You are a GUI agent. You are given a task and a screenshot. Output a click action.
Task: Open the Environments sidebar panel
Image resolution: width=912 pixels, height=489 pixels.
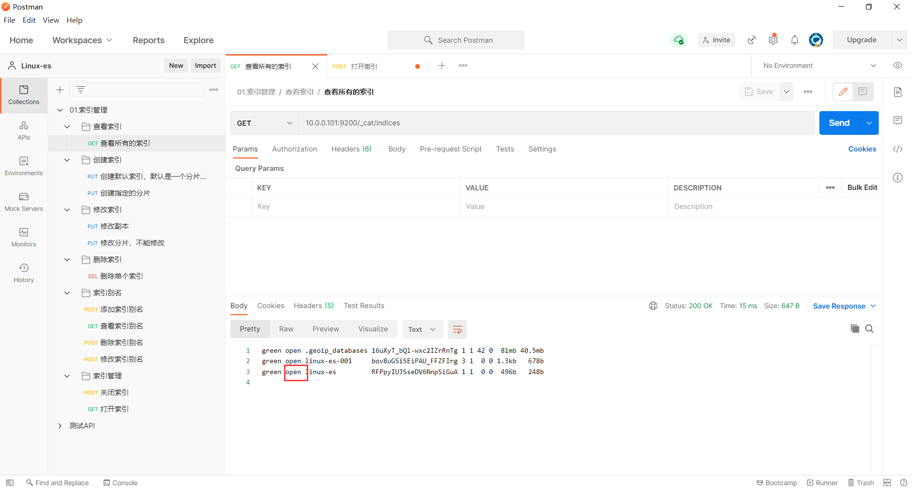pos(24,166)
